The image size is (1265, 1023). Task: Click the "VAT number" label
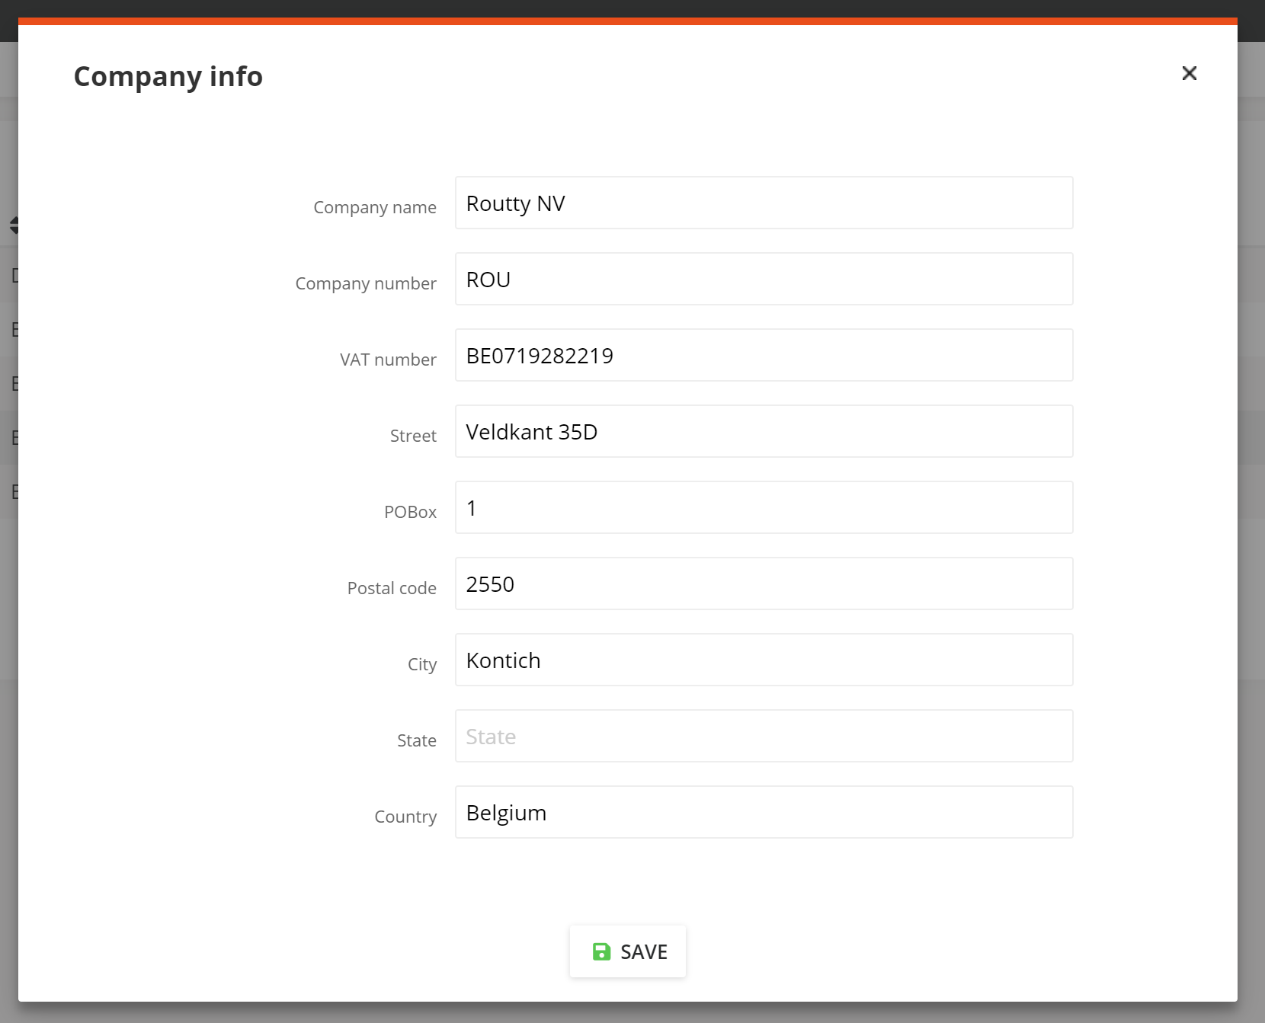(x=388, y=360)
